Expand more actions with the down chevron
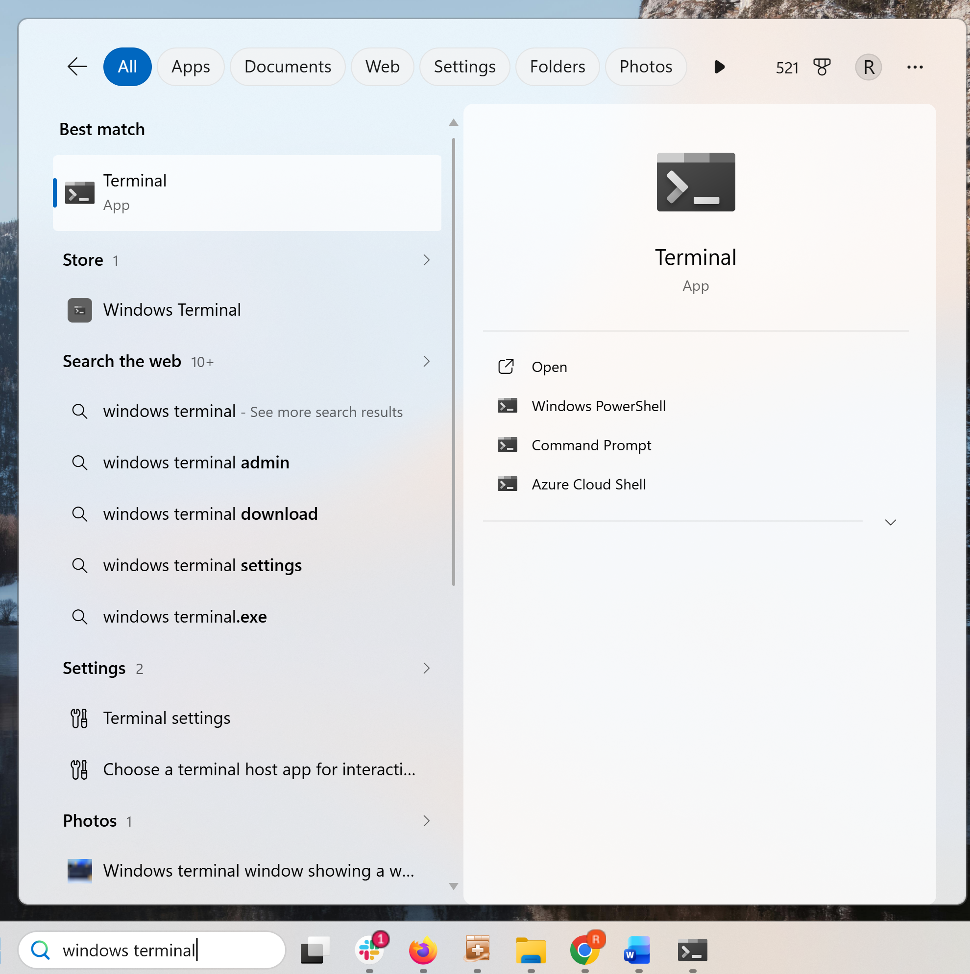The image size is (970, 974). (890, 522)
